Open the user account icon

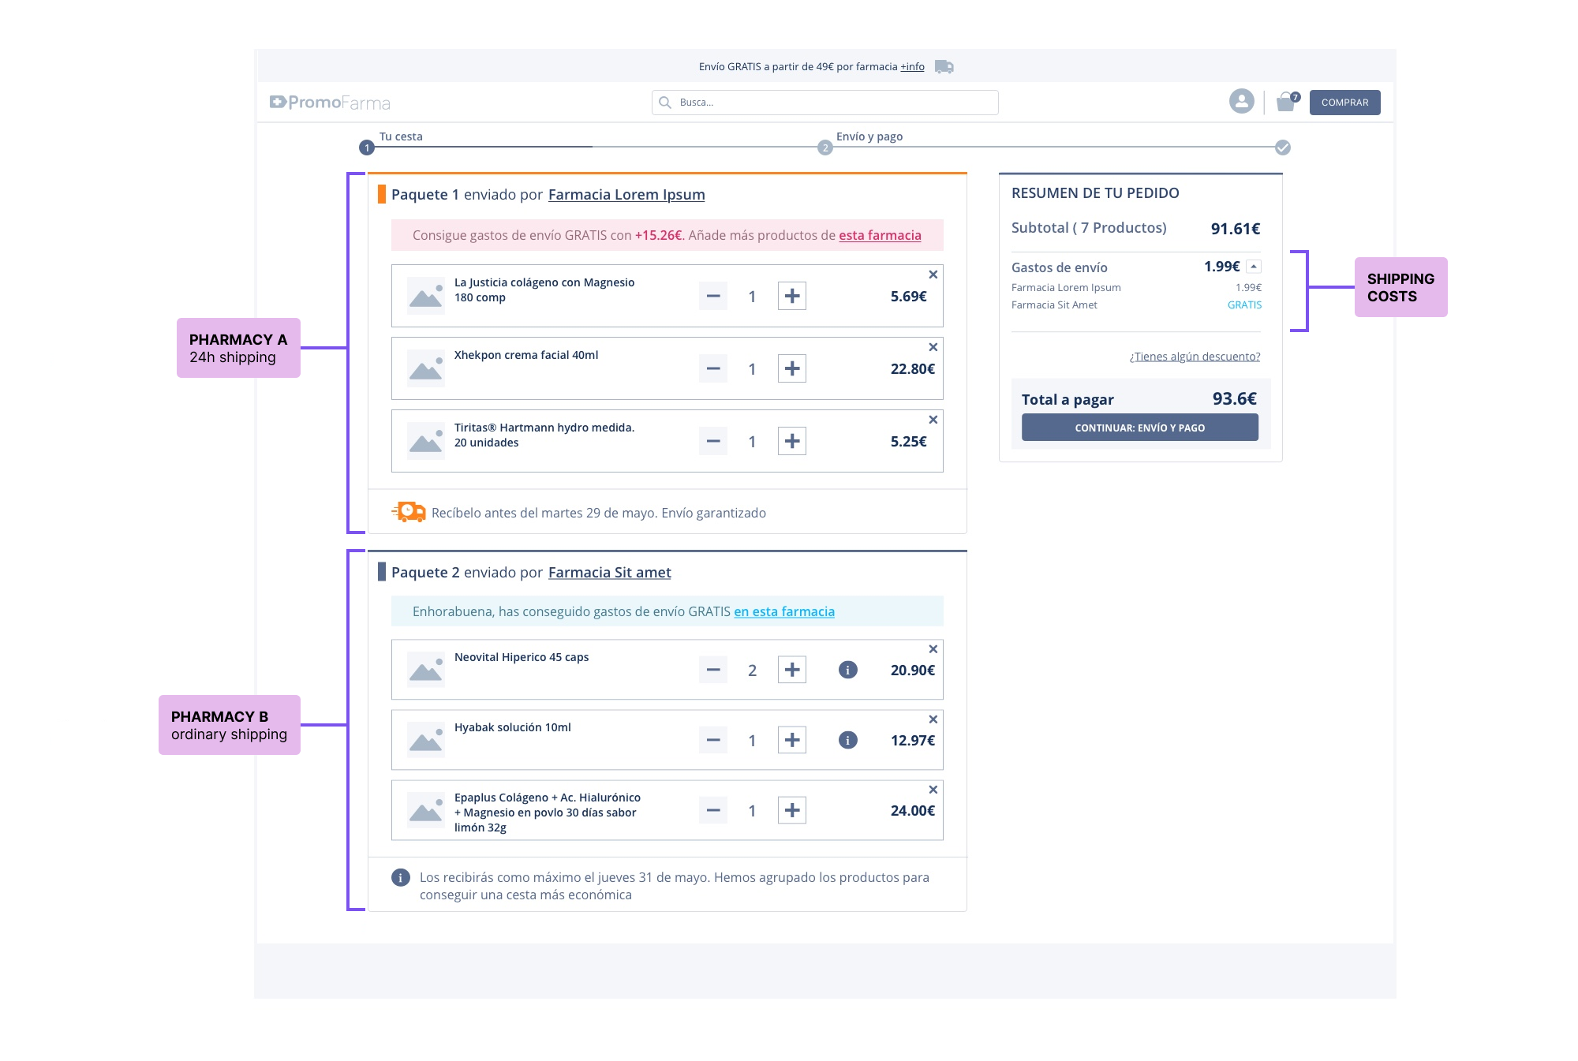[x=1242, y=102]
